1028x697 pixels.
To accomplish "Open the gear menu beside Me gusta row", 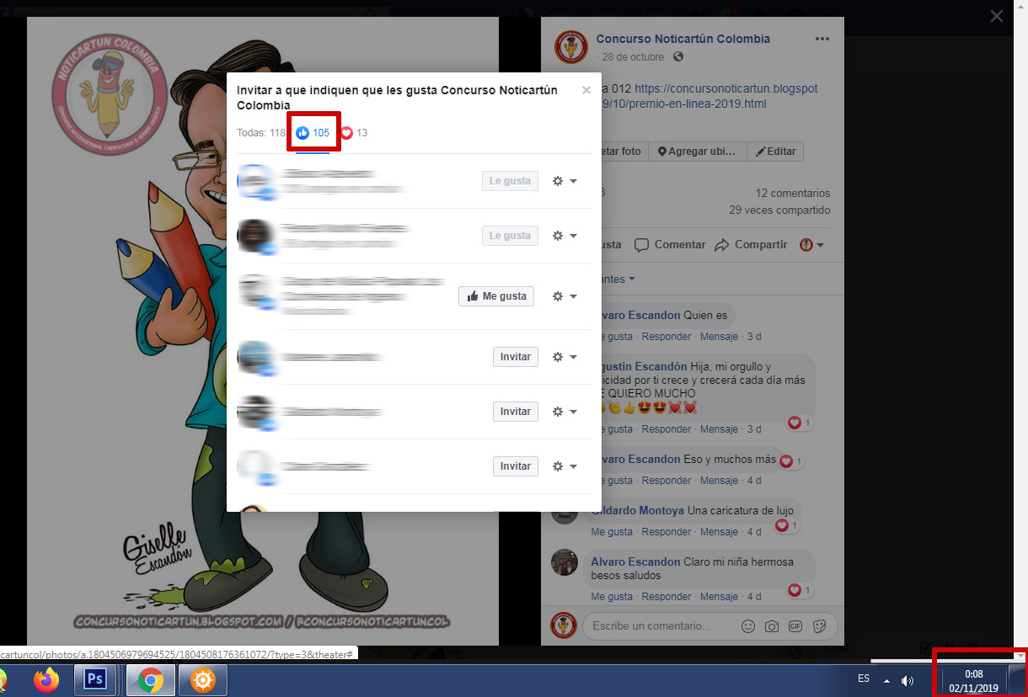I will coord(565,296).
